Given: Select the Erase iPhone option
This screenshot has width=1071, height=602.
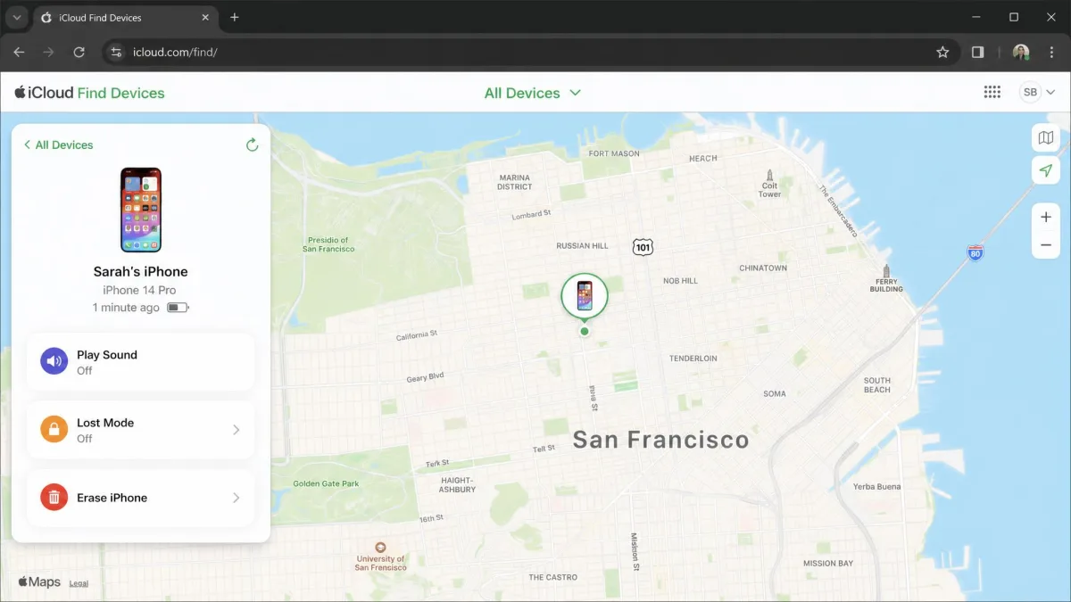Looking at the screenshot, I should pyautogui.click(x=141, y=498).
